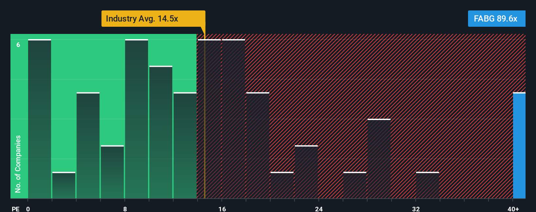536x212 pixels.
Task: Click the '0' axis label
Action: coord(28,209)
